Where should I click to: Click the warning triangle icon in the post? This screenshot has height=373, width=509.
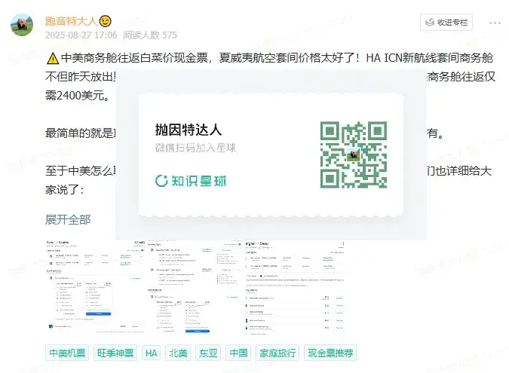pyautogui.click(x=52, y=59)
